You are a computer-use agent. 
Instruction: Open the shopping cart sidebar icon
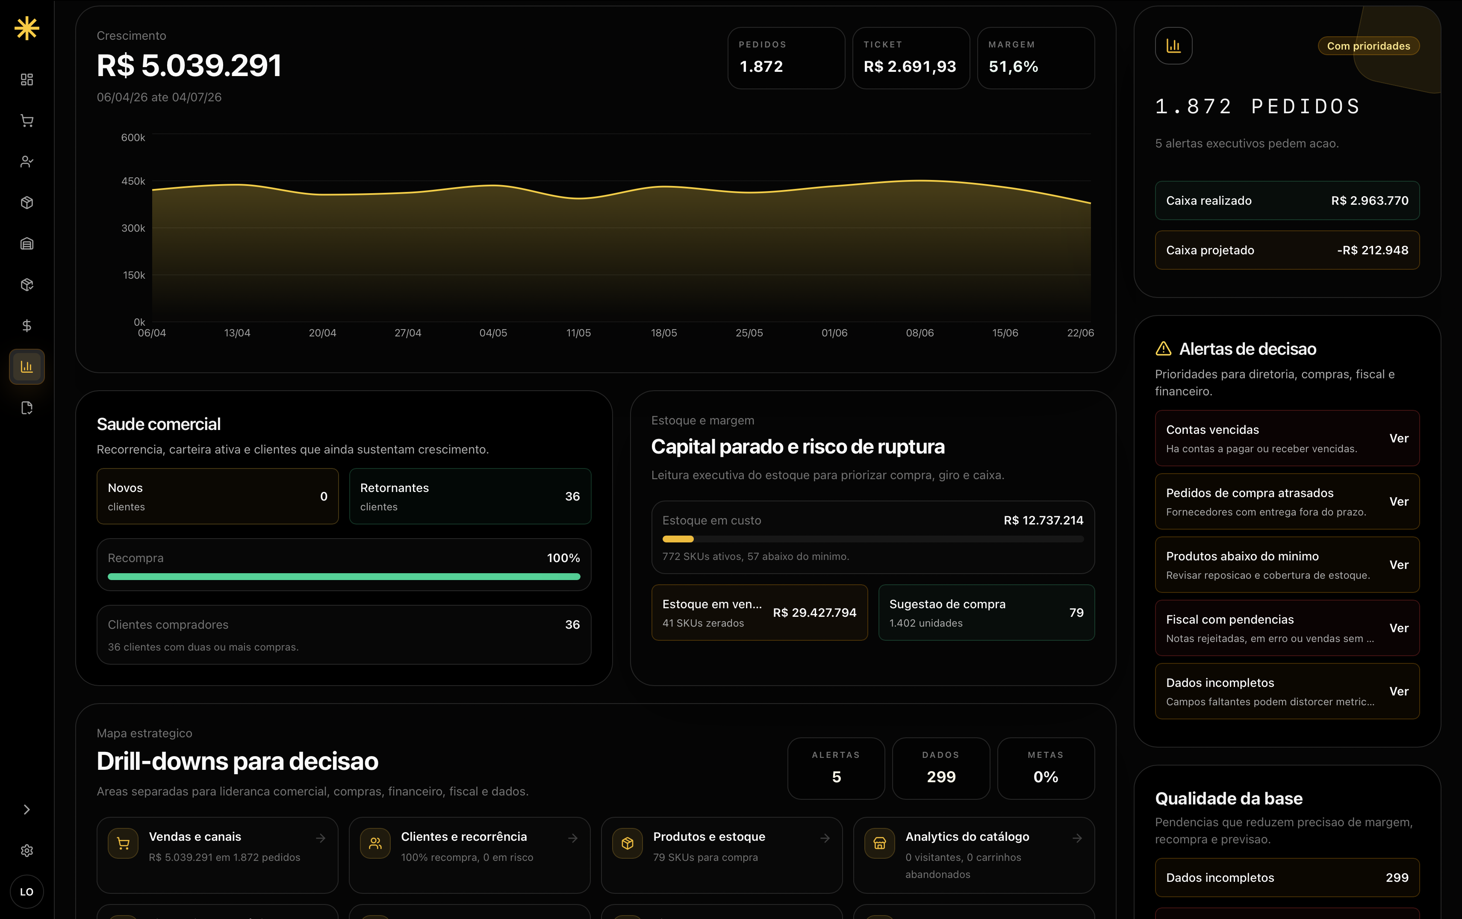(x=27, y=121)
